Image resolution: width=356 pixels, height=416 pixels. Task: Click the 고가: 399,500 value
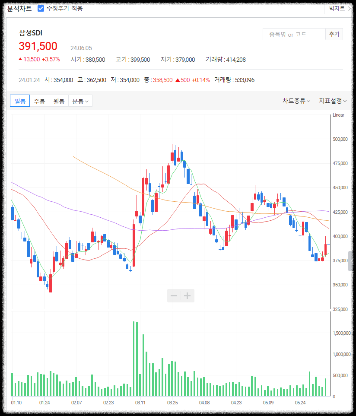(x=133, y=60)
